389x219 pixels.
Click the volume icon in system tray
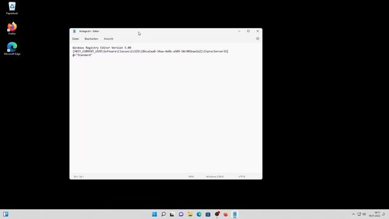pyautogui.click(x=364, y=214)
